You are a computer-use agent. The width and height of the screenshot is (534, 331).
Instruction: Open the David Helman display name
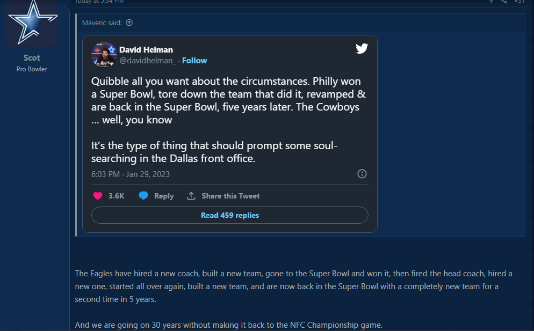[x=146, y=49]
